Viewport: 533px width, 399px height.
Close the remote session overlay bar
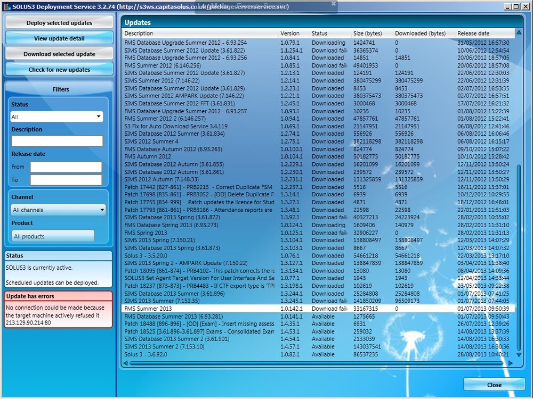[334, 3]
